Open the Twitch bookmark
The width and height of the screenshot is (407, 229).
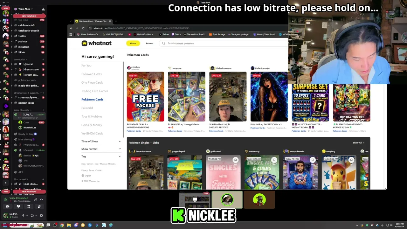pyautogui.click(x=176, y=34)
